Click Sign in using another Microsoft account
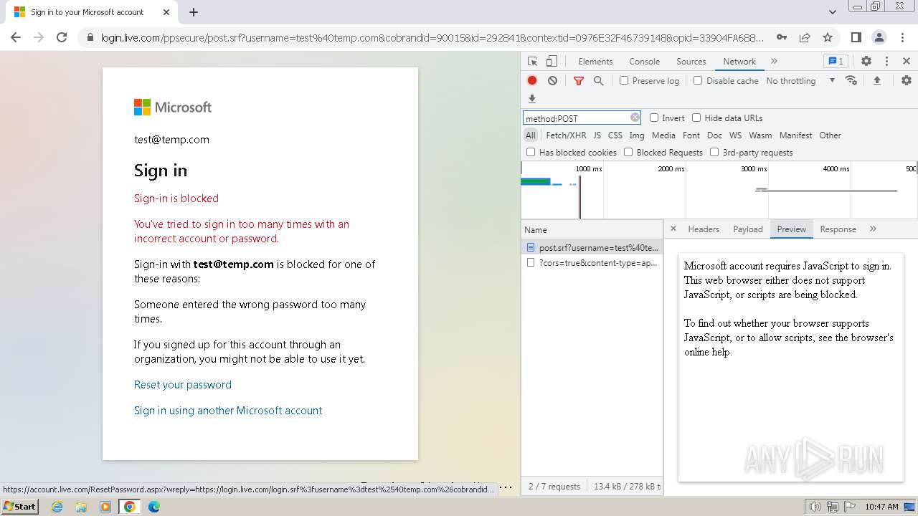This screenshot has height=516, width=918. 228,411
